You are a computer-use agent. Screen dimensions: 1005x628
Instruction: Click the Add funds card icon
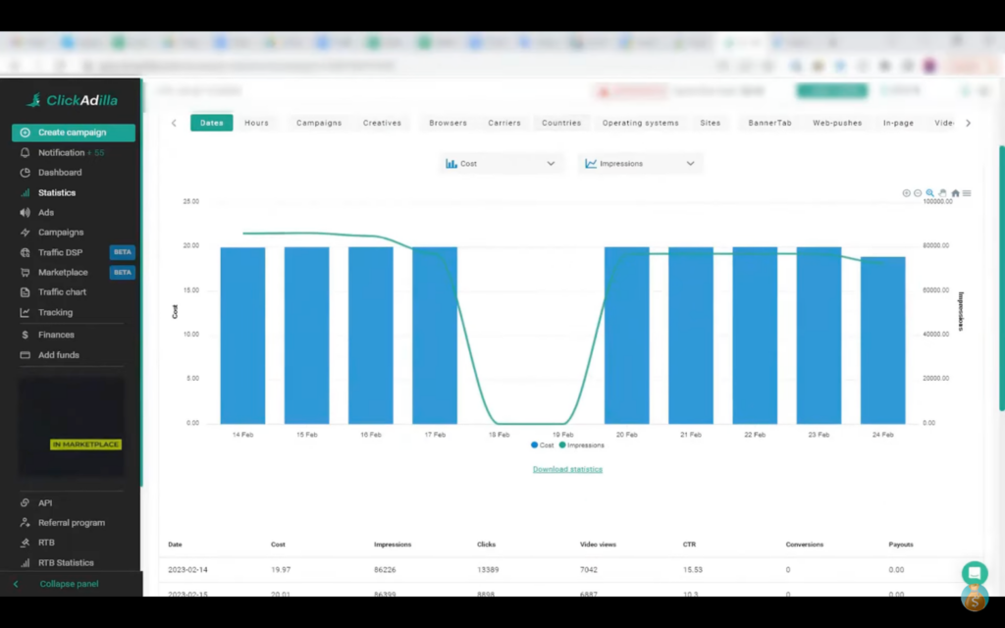pos(25,355)
